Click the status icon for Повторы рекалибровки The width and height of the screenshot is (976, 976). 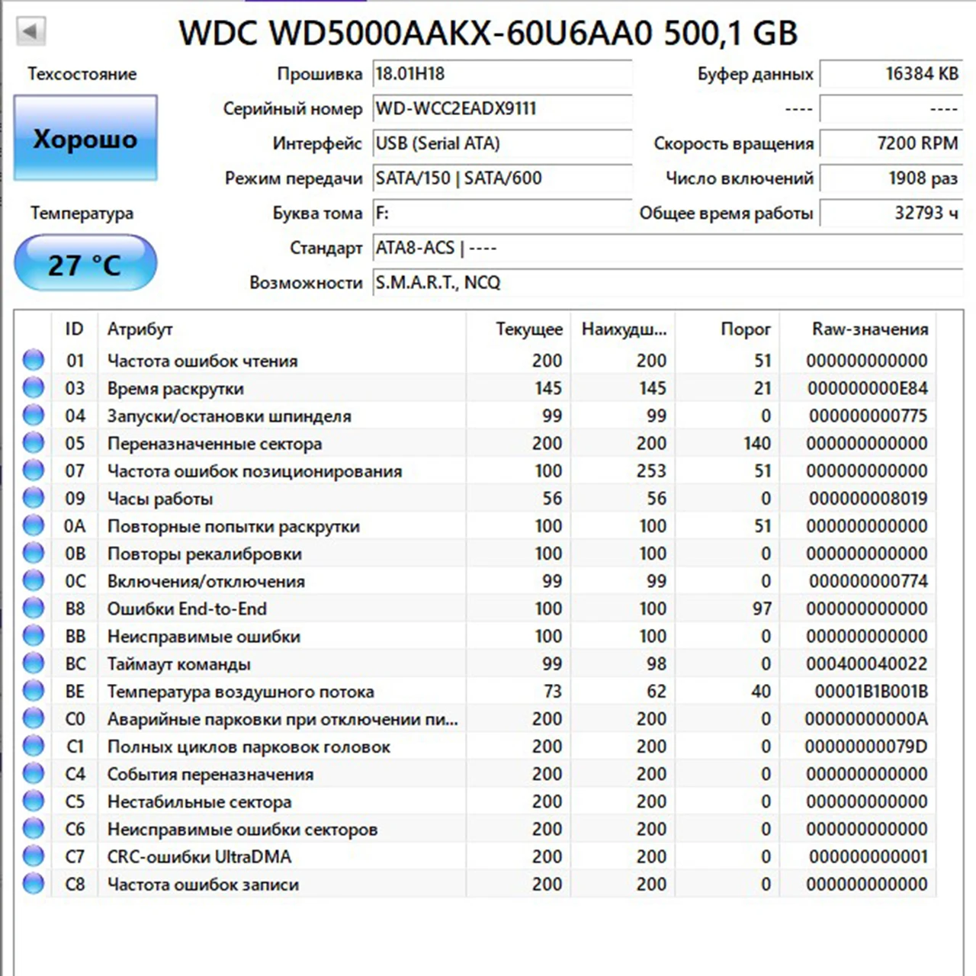pos(34,553)
